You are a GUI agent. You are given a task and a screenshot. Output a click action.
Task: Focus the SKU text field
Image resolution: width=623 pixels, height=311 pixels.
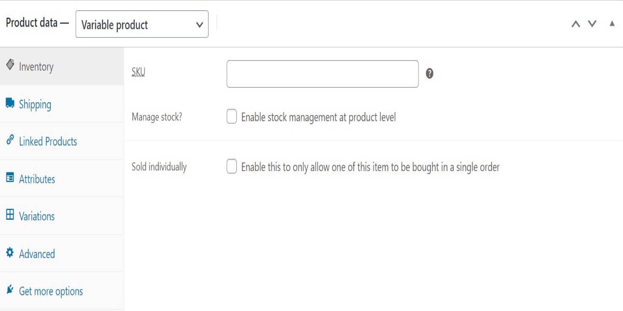tap(322, 74)
